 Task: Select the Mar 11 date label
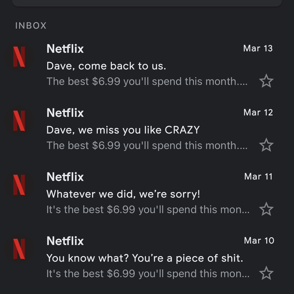tap(258, 177)
